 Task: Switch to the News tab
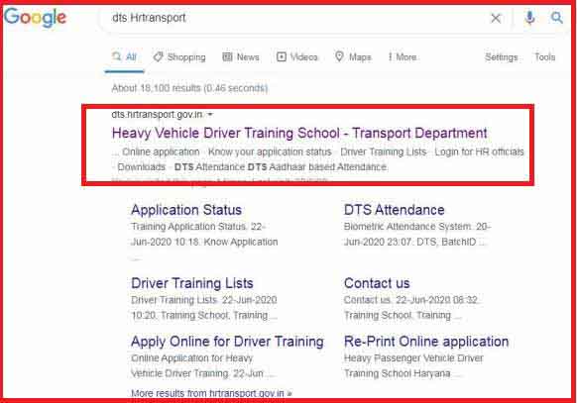241,57
